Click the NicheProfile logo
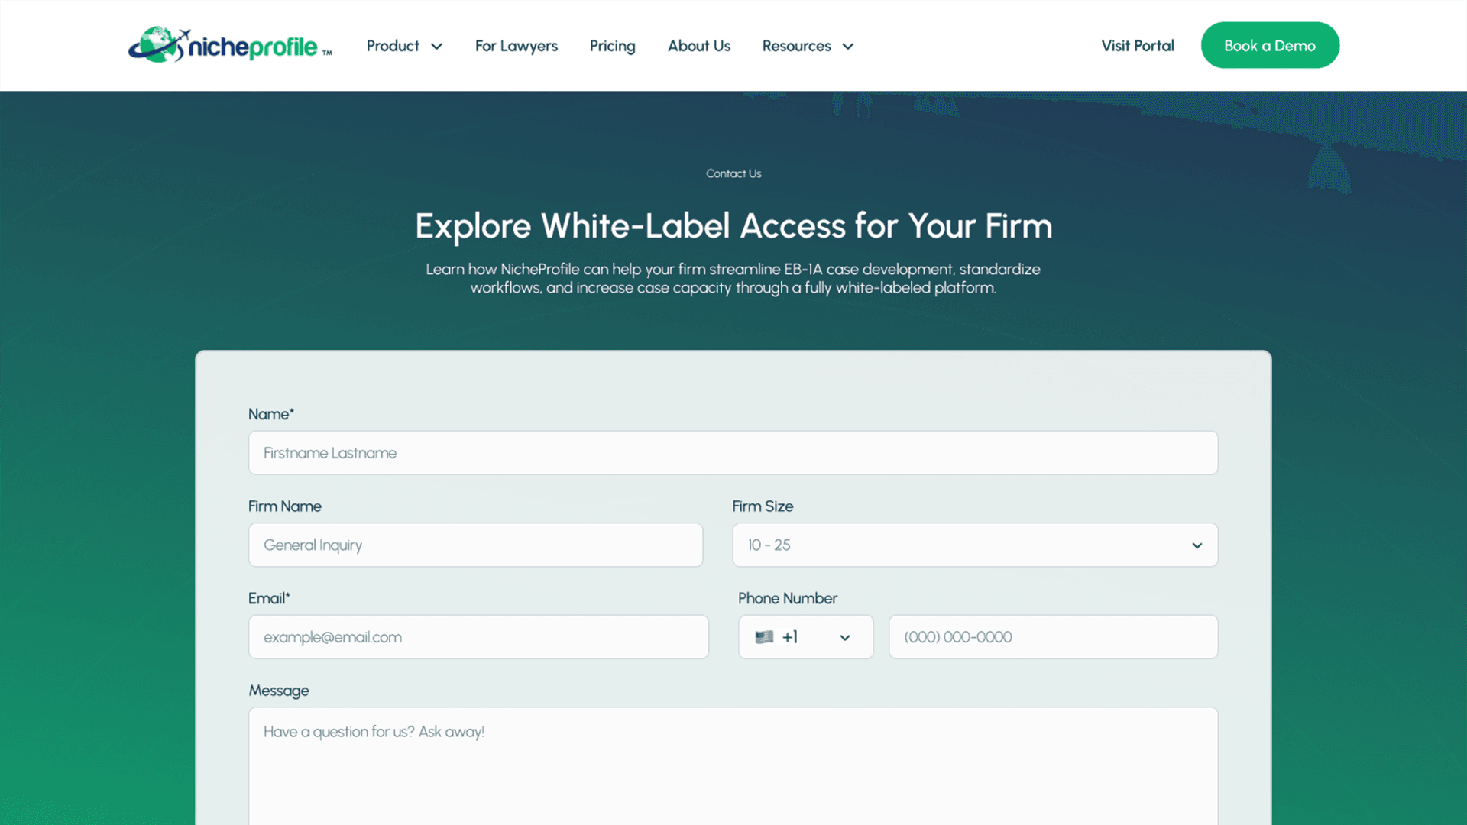1467x825 pixels. click(x=230, y=45)
